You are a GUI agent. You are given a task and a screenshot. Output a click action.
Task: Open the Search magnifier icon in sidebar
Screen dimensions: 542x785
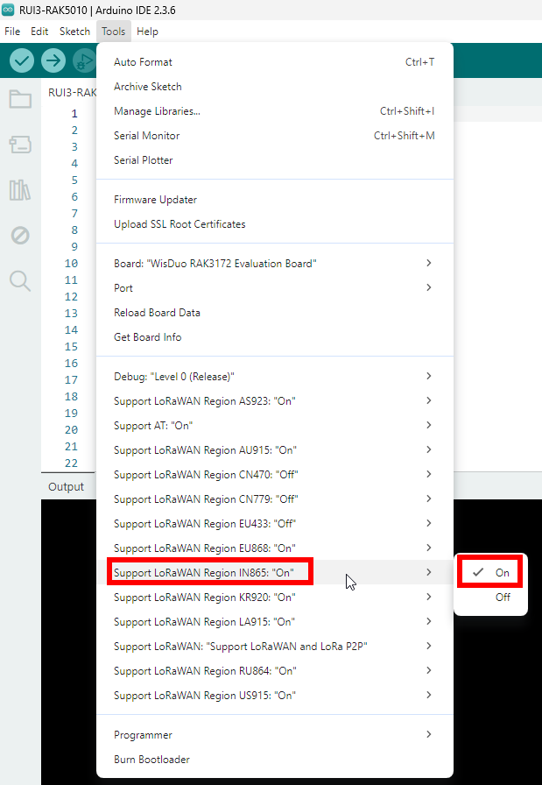20,280
